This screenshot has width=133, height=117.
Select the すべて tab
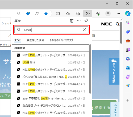(x=18, y=40)
